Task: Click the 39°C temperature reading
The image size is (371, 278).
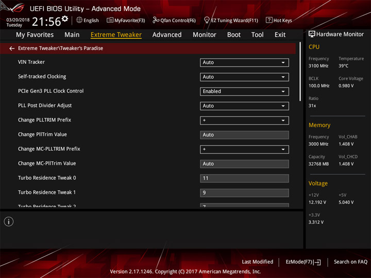Action: (x=343, y=66)
